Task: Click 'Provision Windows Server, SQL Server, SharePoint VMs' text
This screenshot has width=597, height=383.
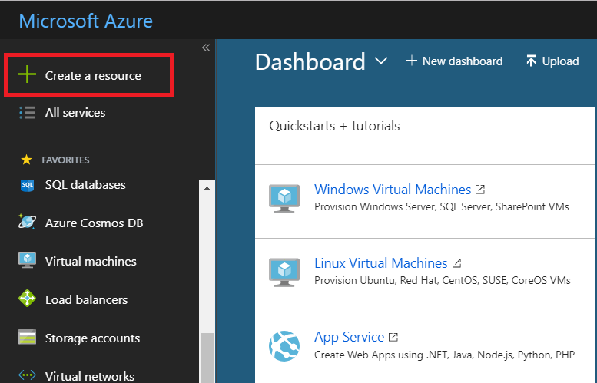Action: 441,206
